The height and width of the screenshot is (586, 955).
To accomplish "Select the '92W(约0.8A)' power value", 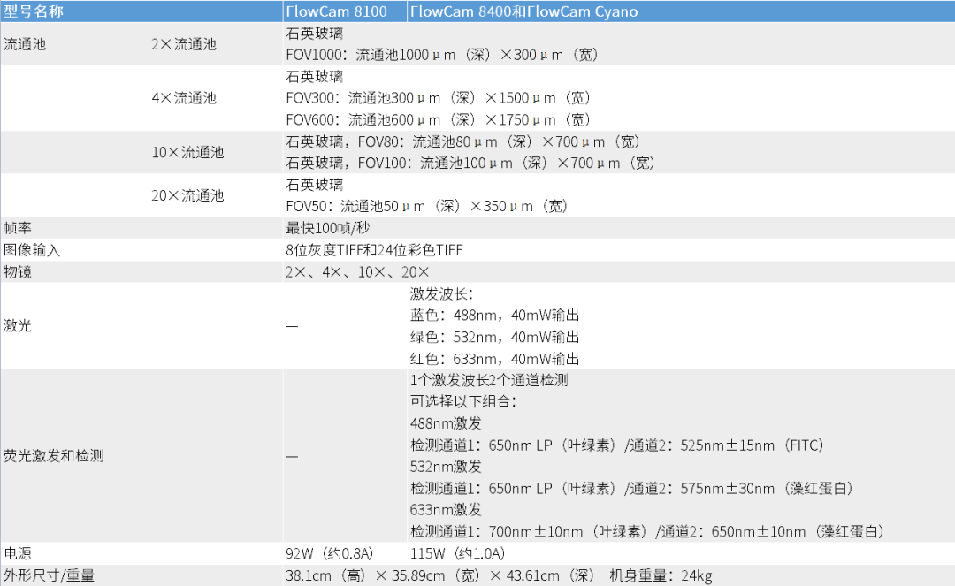I will click(330, 553).
